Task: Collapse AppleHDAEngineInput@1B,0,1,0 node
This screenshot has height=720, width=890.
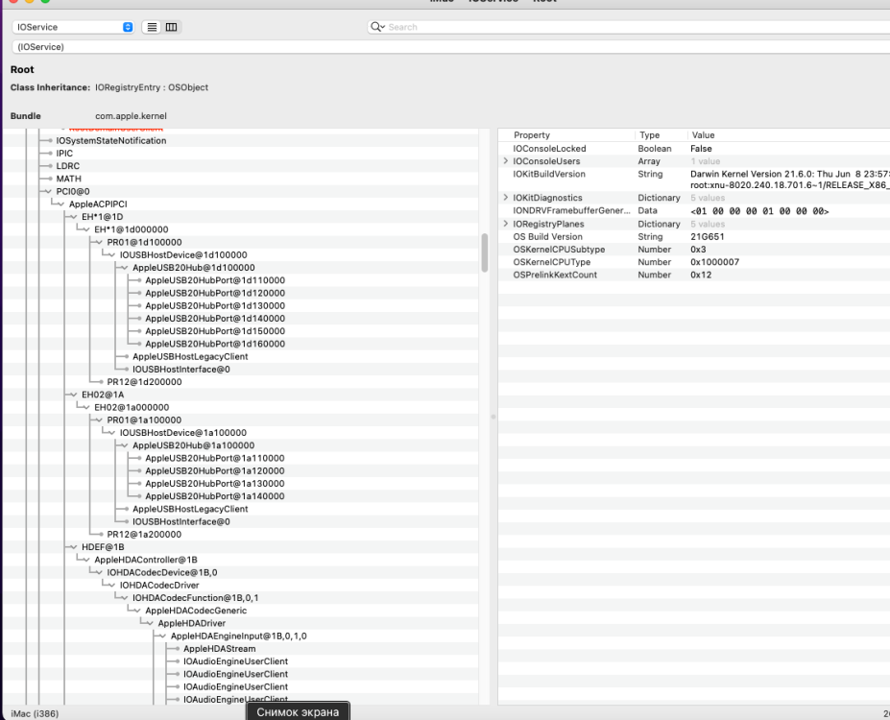Action: [x=163, y=636]
